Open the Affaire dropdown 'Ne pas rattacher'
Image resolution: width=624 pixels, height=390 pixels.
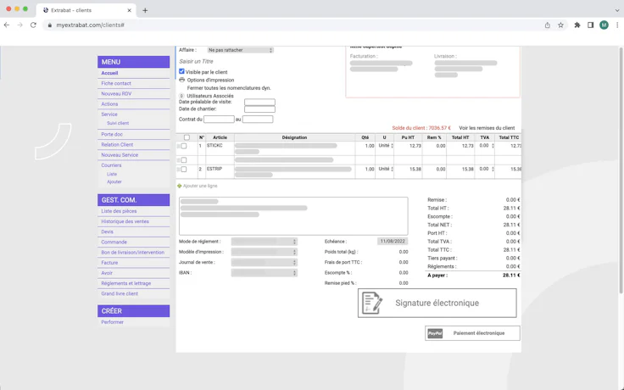tap(240, 50)
